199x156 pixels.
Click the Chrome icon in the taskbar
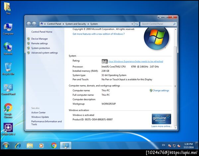54,146
